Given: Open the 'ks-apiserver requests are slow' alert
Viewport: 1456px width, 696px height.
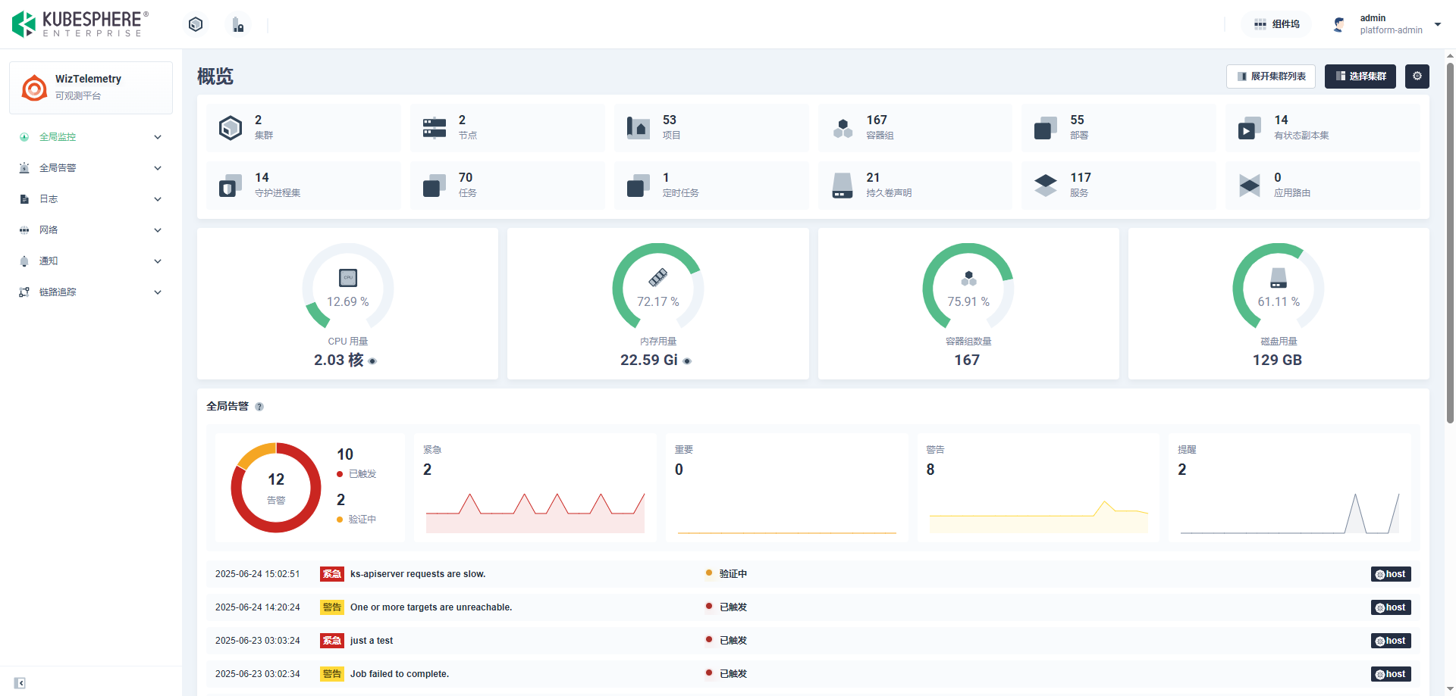Looking at the screenshot, I should tap(418, 574).
